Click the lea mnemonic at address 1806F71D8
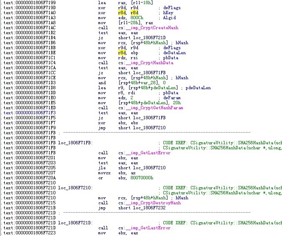Viewport: 282px width, 236px height. (102, 88)
